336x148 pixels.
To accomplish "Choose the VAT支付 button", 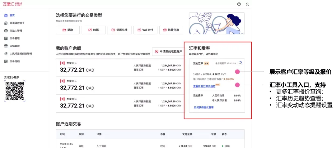I will pos(145,30).
